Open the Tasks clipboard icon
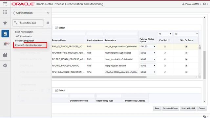The image size is (210, 118). click(5, 33)
